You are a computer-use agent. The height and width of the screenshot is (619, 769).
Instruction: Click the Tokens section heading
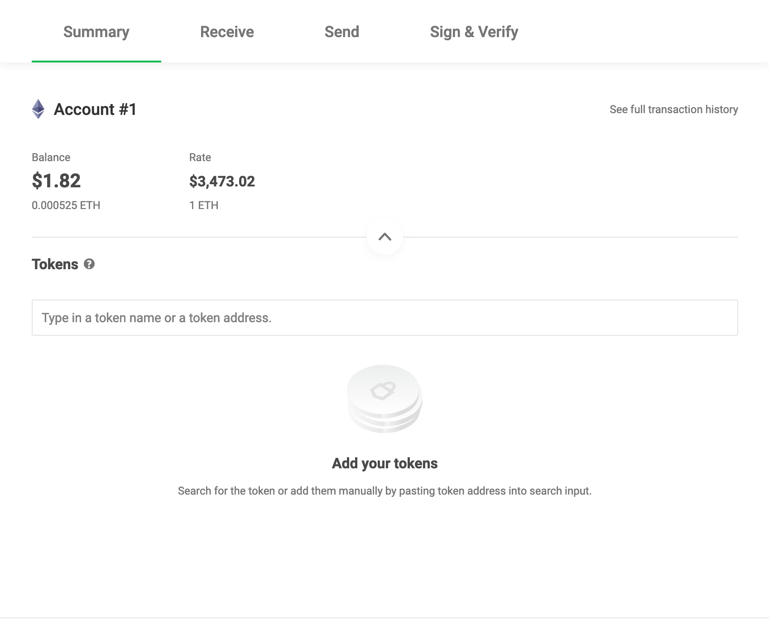point(55,264)
